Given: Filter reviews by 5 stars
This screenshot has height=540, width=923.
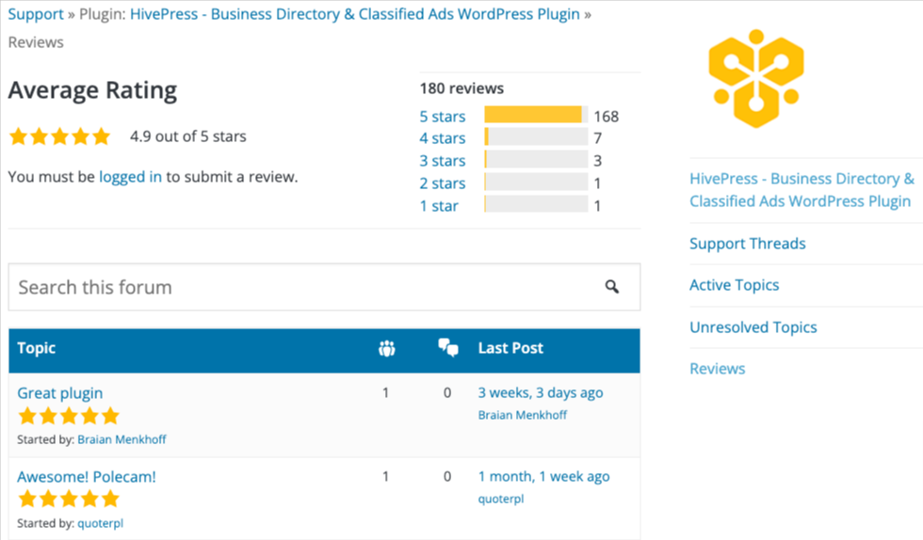Looking at the screenshot, I should pyautogui.click(x=443, y=117).
